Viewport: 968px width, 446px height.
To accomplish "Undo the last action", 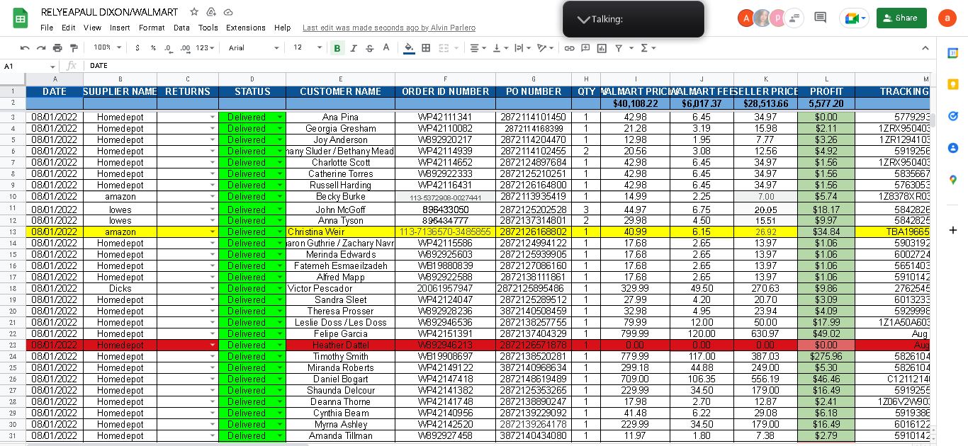I will click(x=25, y=47).
